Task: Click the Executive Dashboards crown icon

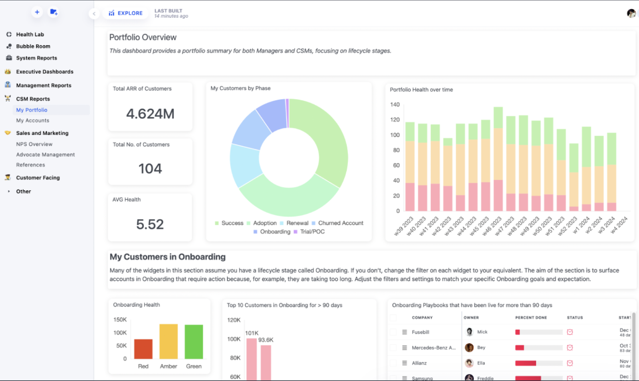Action: click(x=8, y=72)
